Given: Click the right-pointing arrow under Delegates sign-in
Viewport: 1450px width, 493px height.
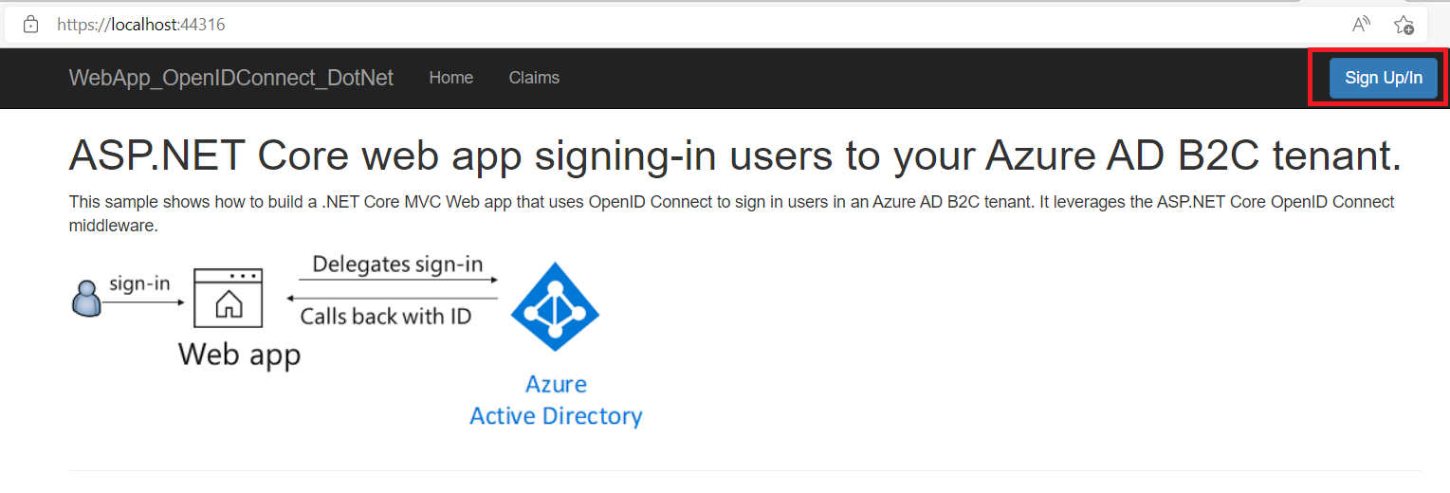Looking at the screenshot, I should [x=397, y=280].
